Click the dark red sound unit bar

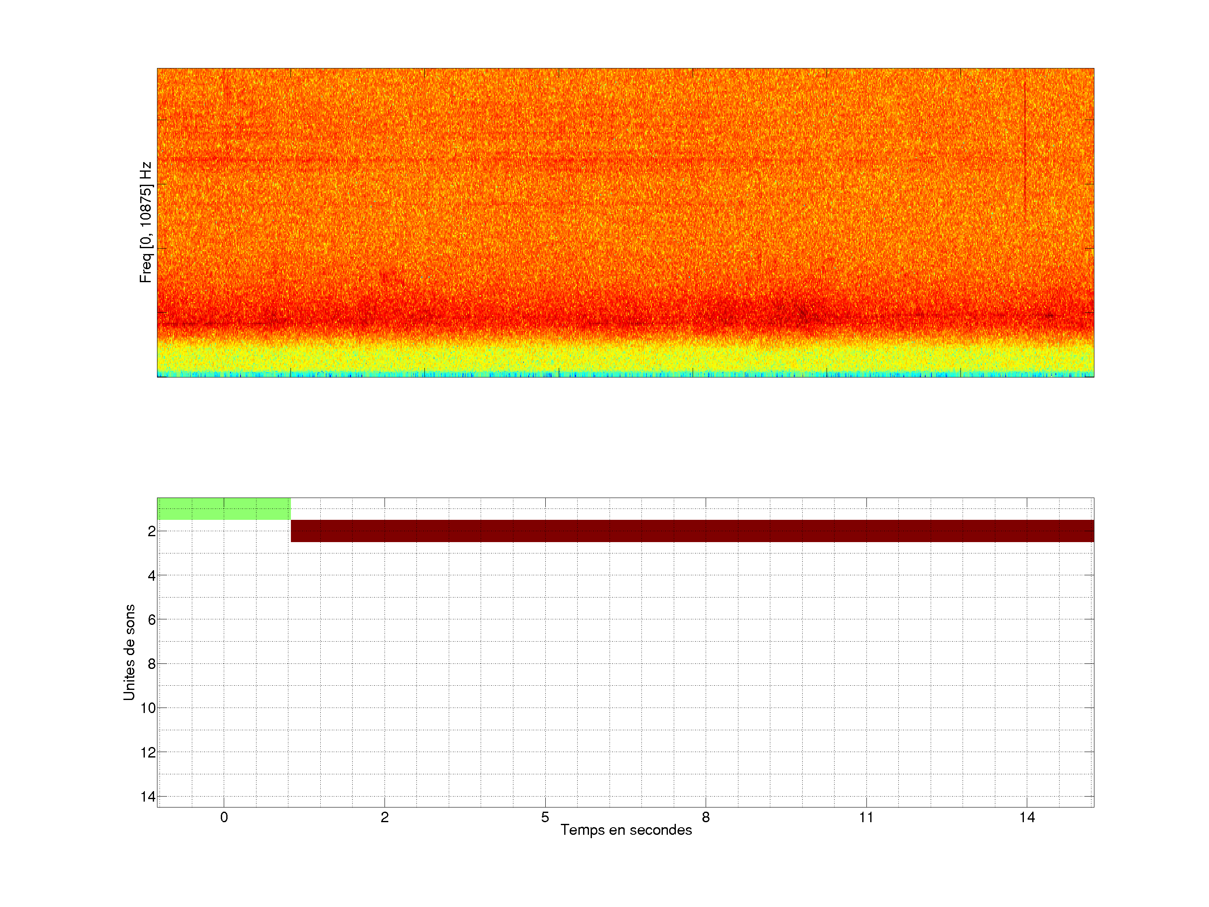click(692, 531)
